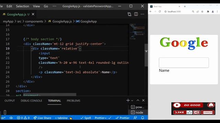
Task: Go back in the browser
Action: coord(151,12)
